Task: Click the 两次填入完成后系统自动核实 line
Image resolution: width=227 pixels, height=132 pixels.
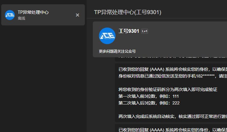Action: coord(173,116)
